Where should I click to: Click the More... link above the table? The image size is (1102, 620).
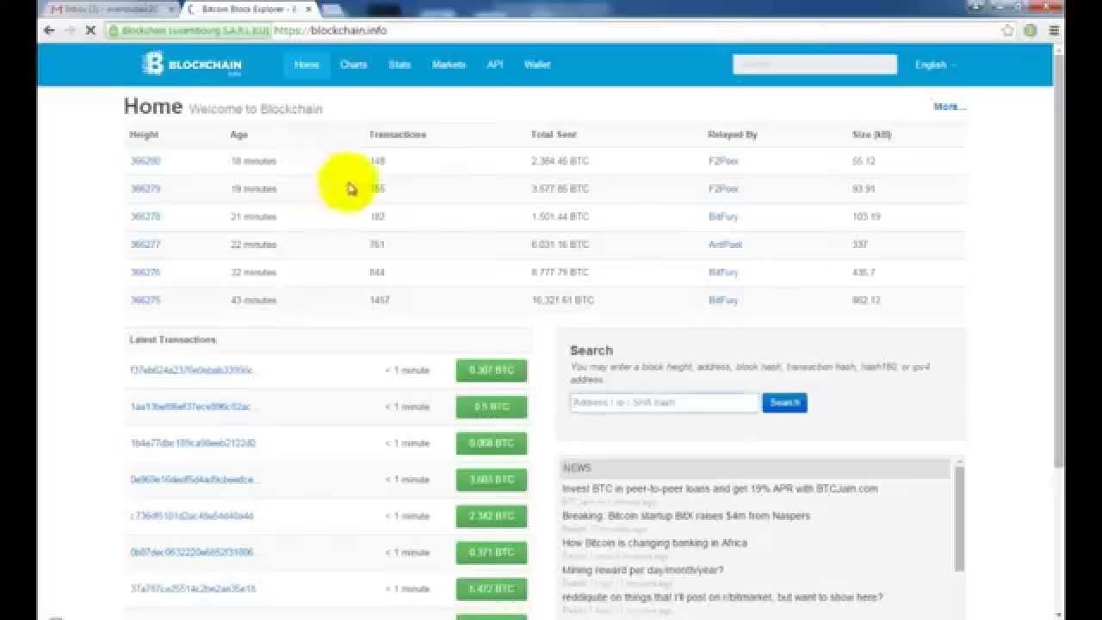click(x=950, y=107)
